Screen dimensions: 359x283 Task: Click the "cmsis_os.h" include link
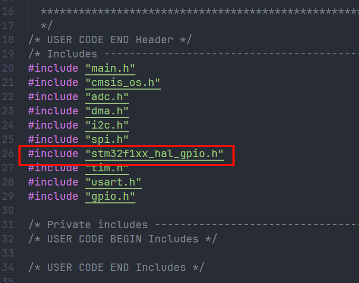tap(122, 82)
